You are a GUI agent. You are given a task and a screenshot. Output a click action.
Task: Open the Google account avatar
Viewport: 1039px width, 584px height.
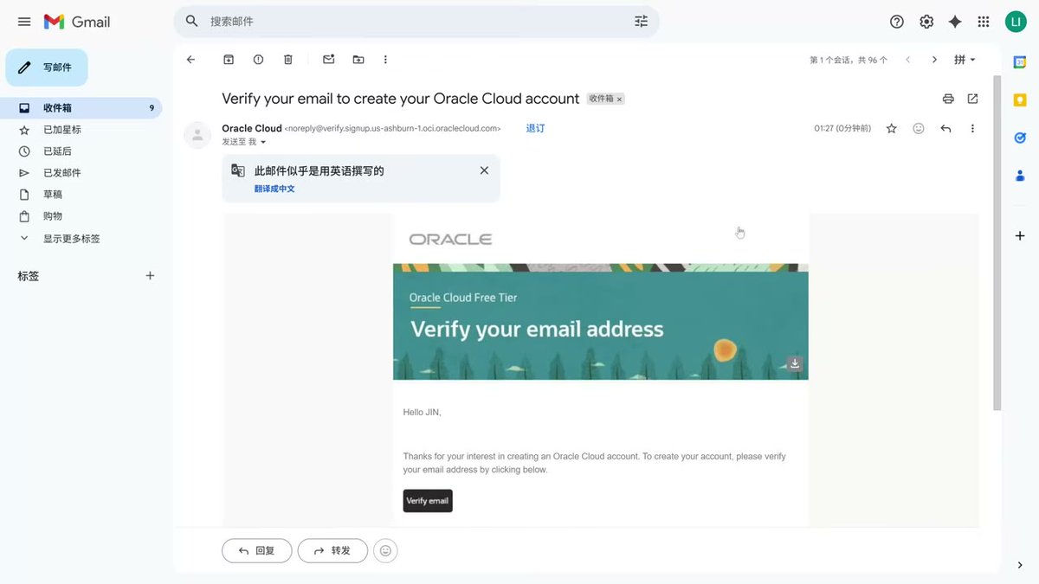(x=1016, y=22)
